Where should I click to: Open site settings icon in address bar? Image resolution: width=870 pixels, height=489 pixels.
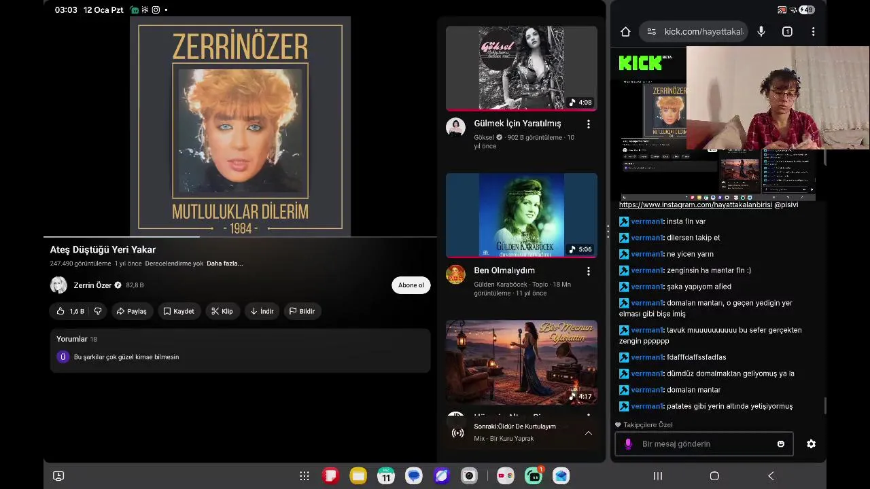[x=651, y=31]
